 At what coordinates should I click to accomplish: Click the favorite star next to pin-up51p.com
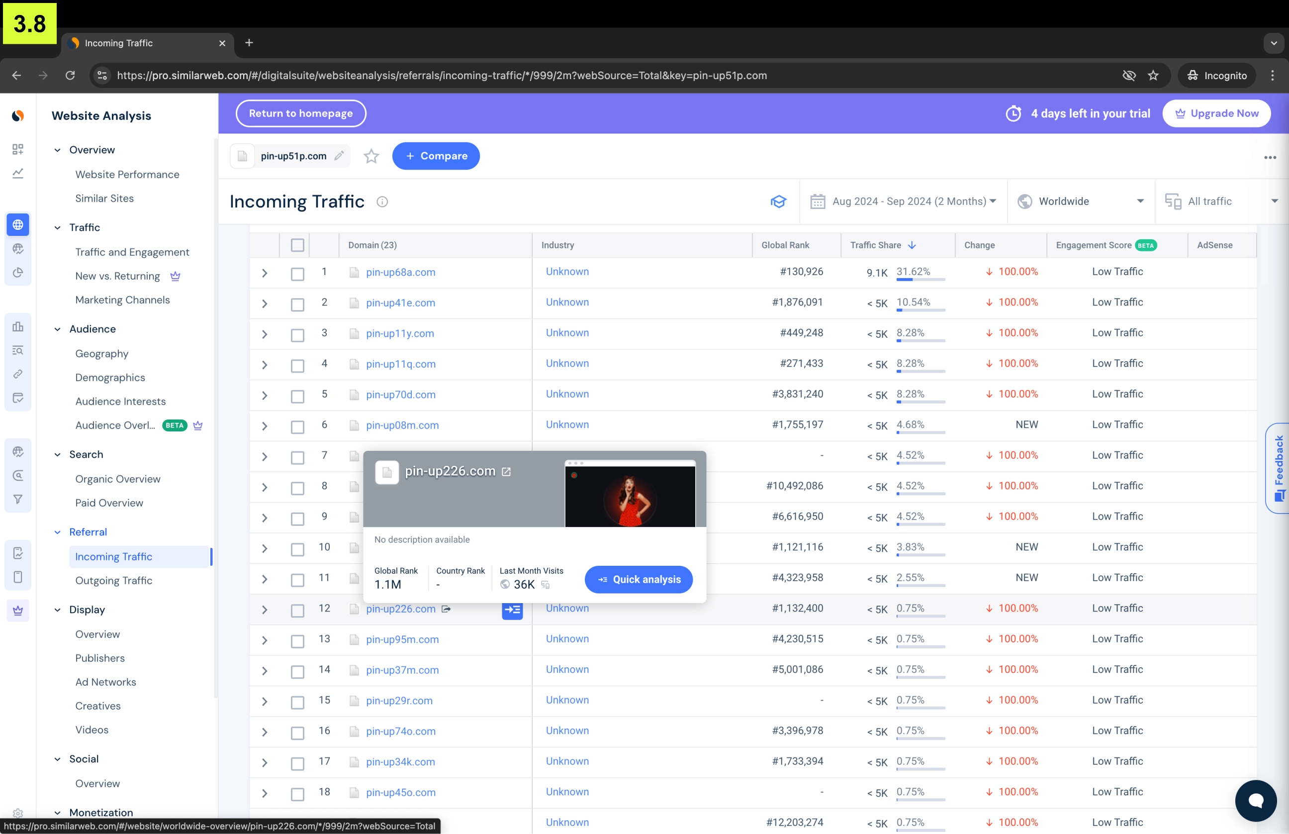[x=371, y=157]
